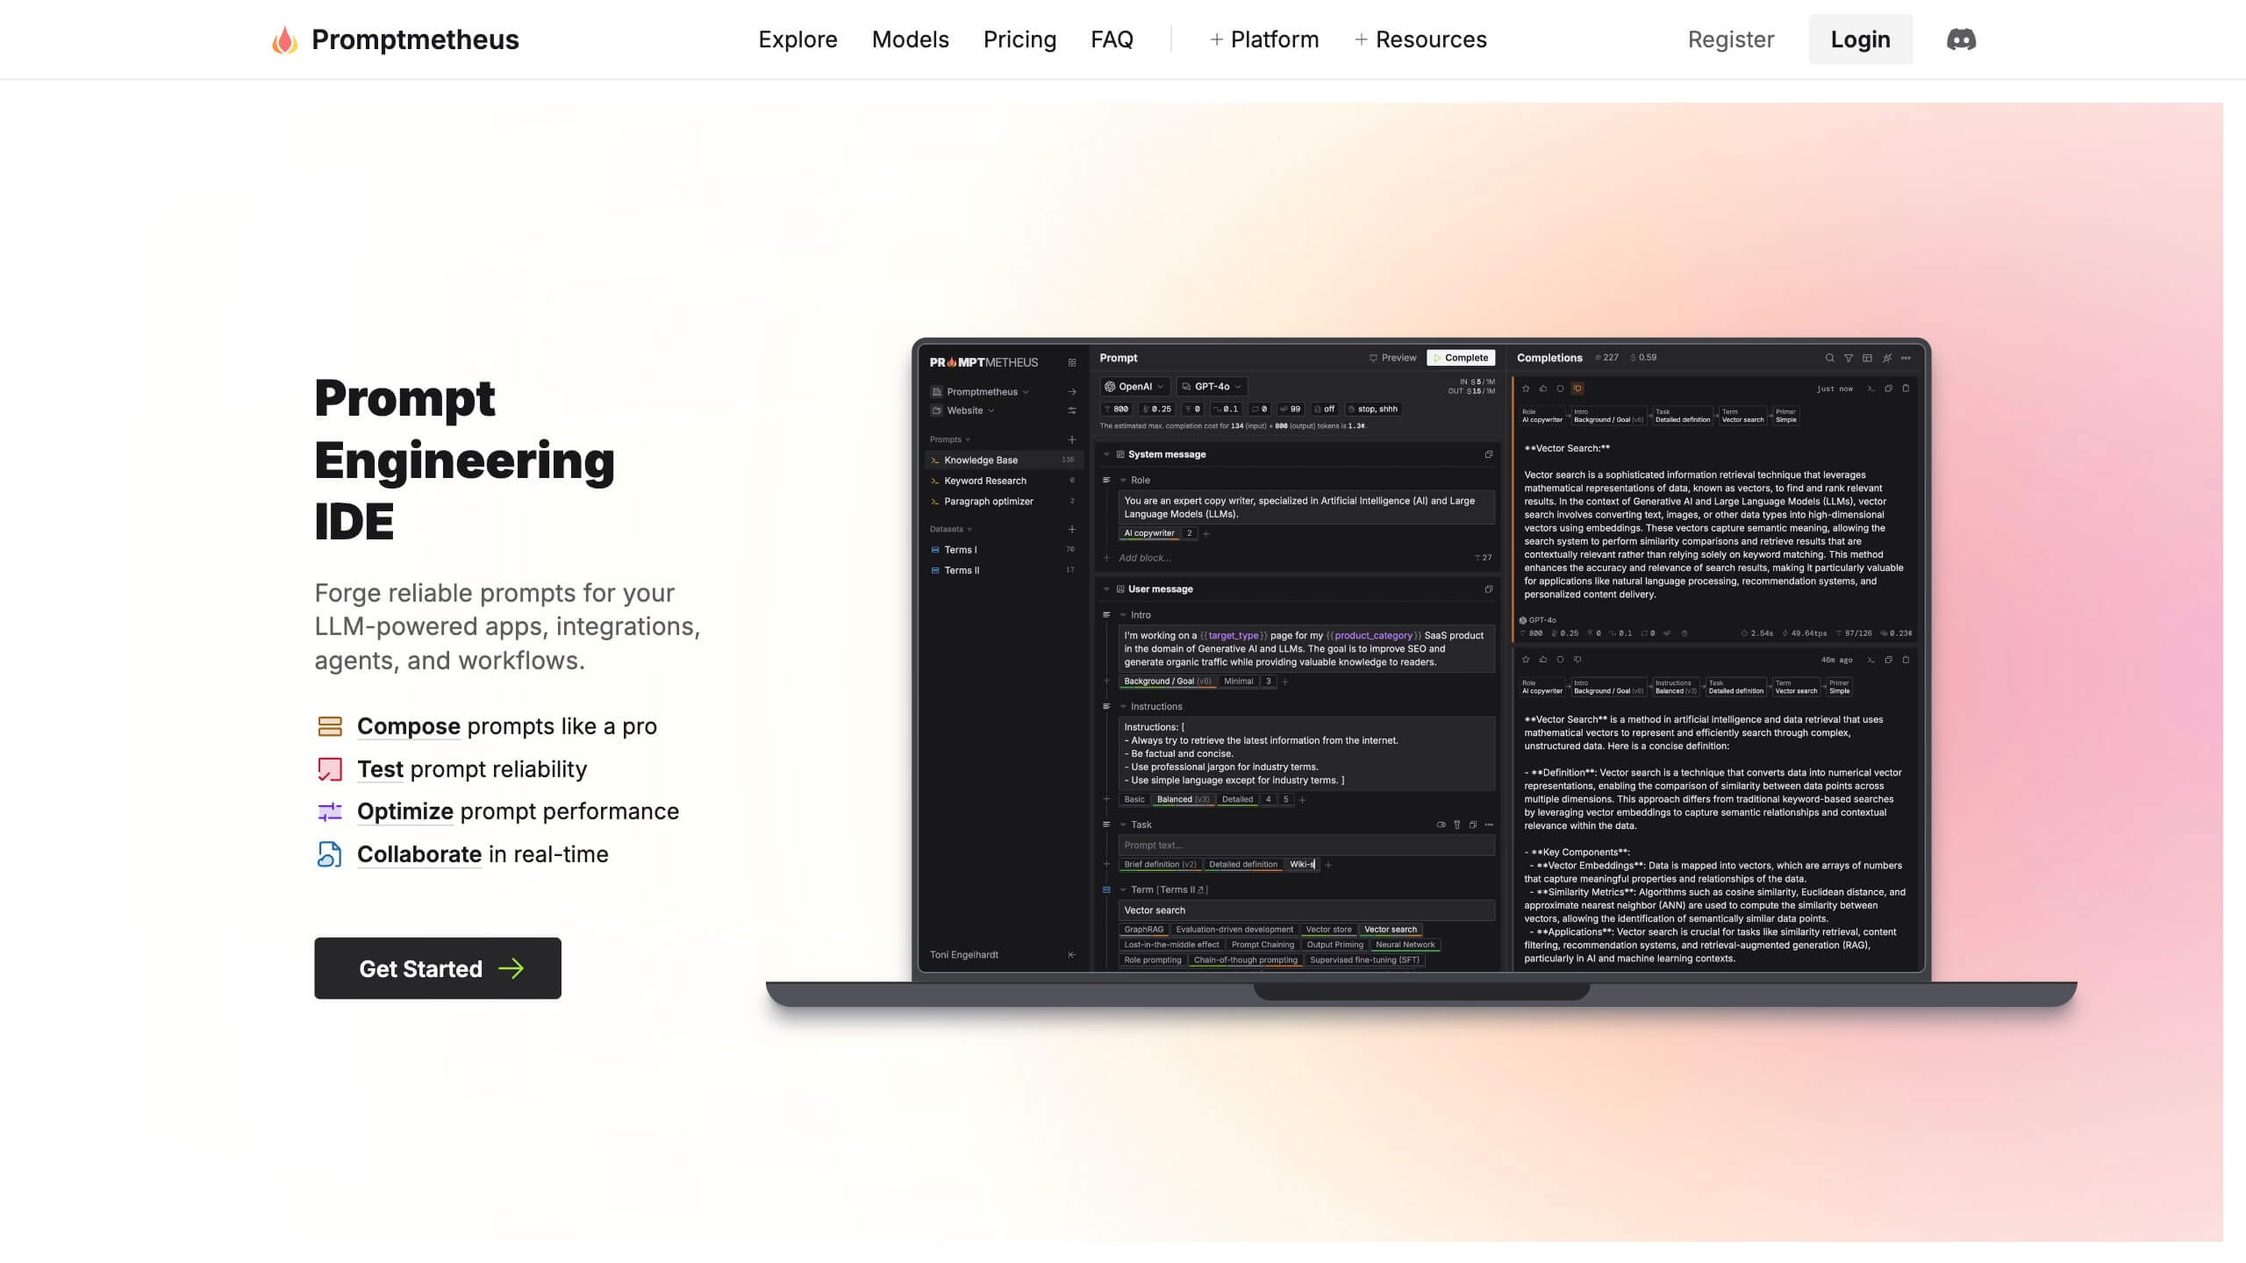Viewport: 2246px width, 1263px height.
Task: Click the Login button
Action: tap(1860, 39)
